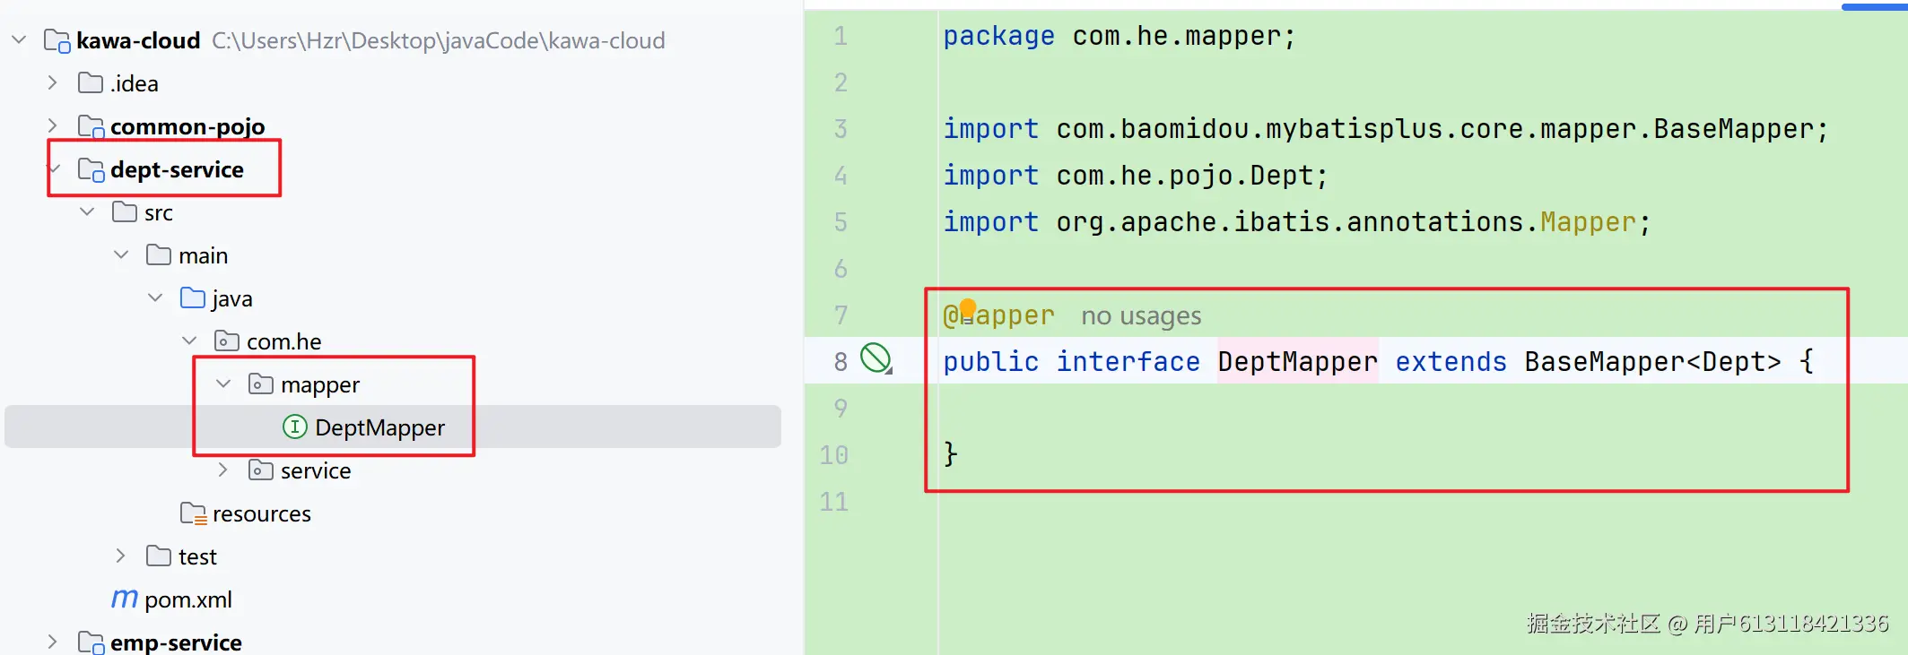The width and height of the screenshot is (1908, 655).
Task: Expand the .idea folder
Action: (53, 83)
